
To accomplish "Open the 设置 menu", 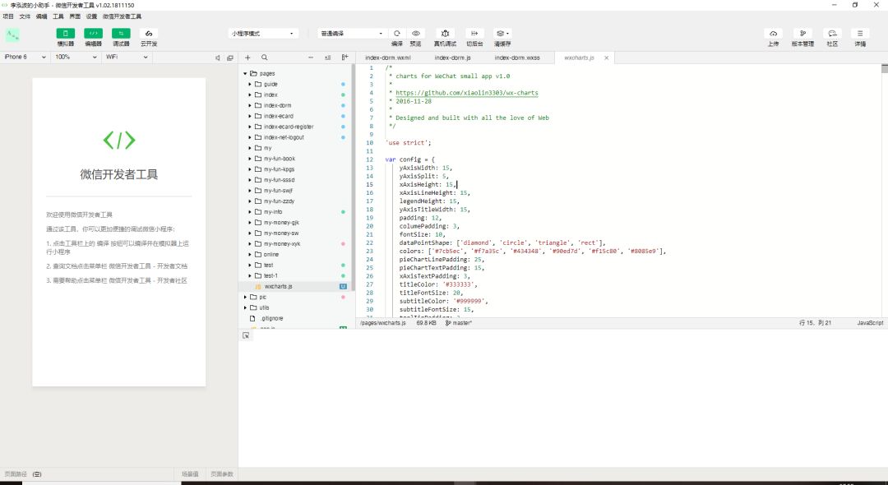I will (92, 17).
